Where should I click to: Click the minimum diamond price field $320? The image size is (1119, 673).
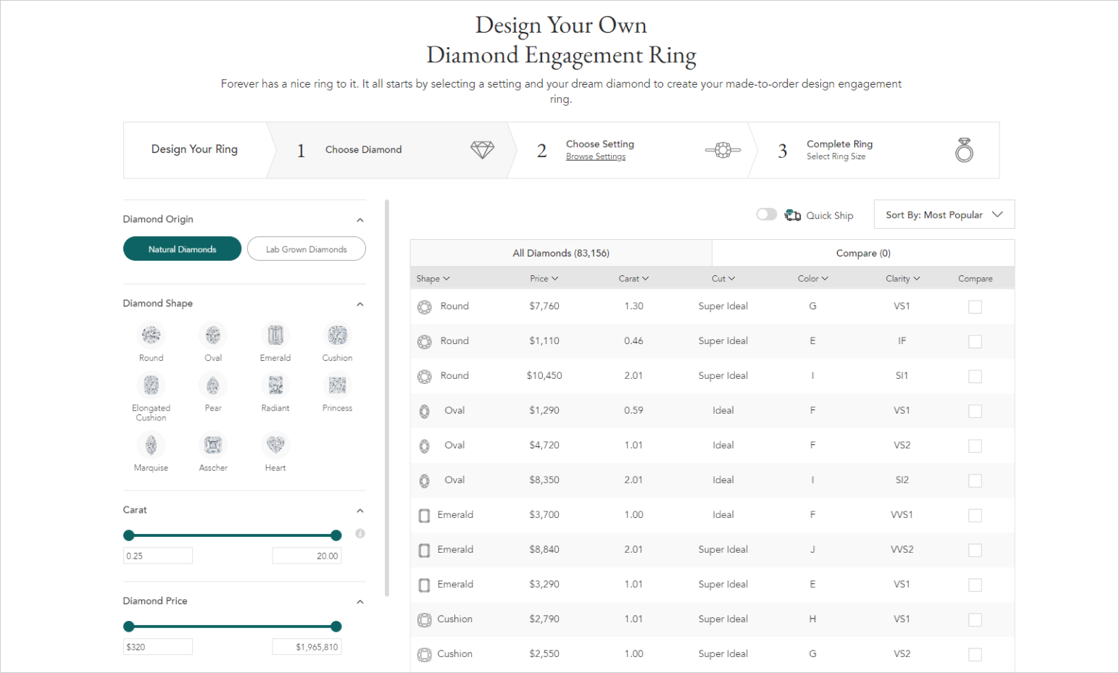point(158,647)
